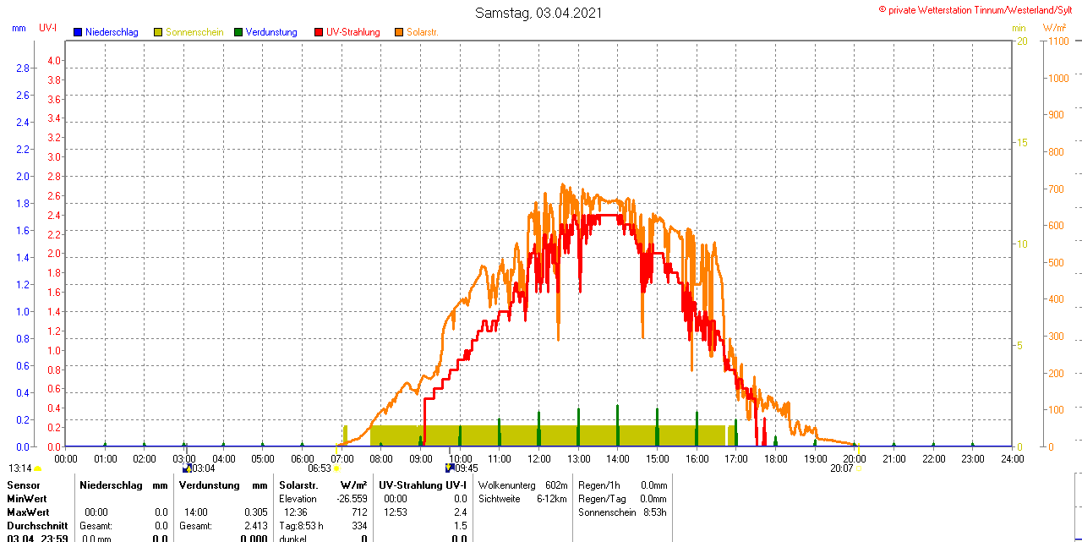This screenshot has height=542, width=1082.
Task: Click the yellow Sonnenschein legend square
Action: click(x=158, y=32)
